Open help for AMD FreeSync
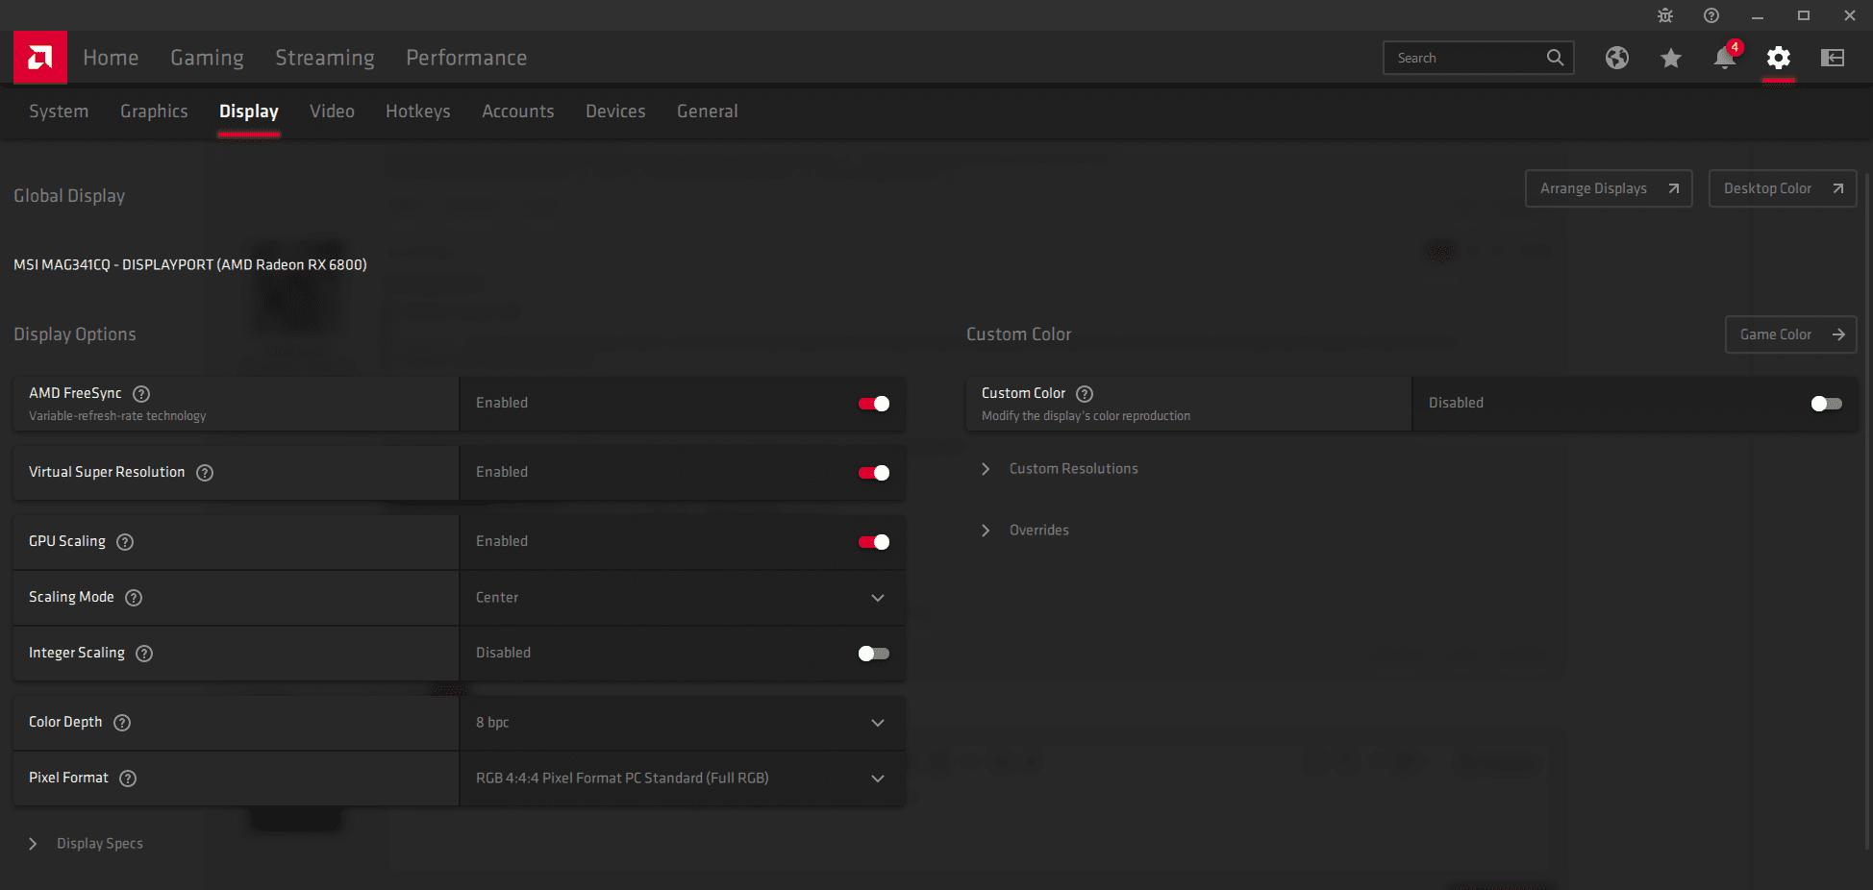The width and height of the screenshot is (1873, 890). tap(141, 393)
